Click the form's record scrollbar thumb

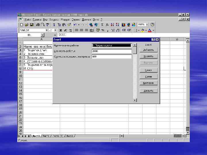pos(135,50)
